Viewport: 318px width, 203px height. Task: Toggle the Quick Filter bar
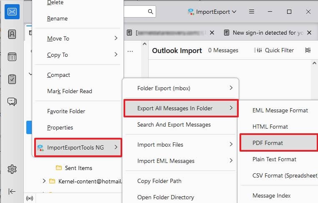coord(274,50)
